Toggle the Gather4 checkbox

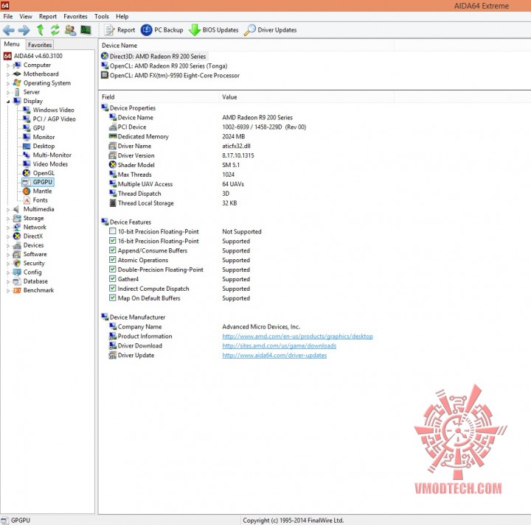tap(112, 278)
